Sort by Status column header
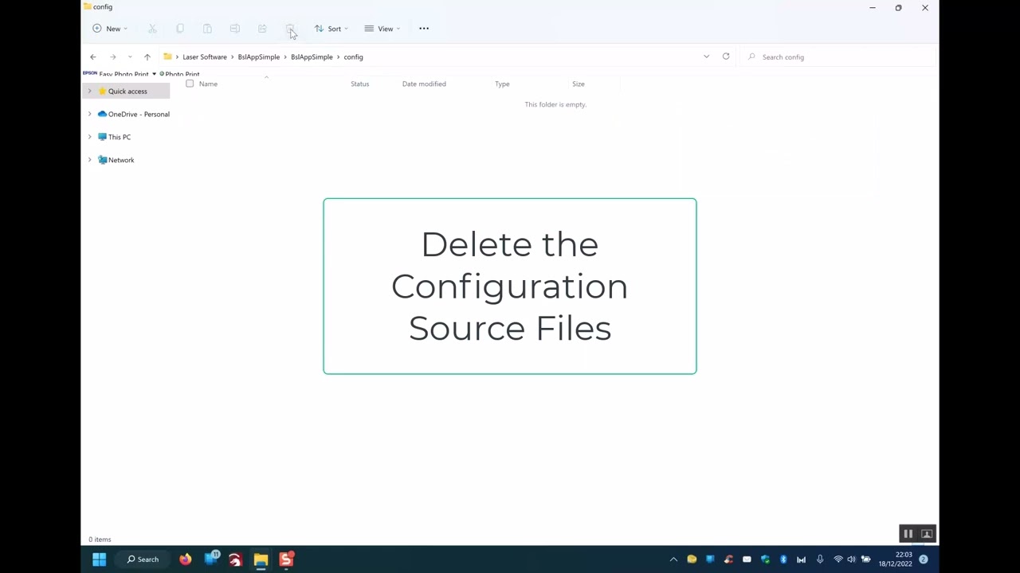This screenshot has width=1020, height=573. (x=359, y=84)
